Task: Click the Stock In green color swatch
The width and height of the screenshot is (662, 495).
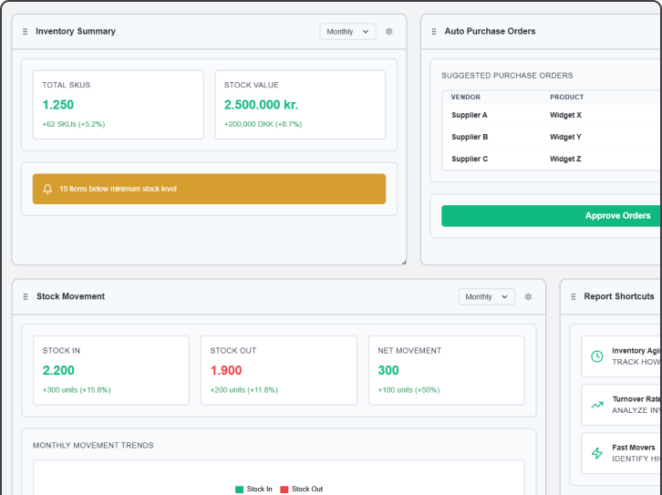Action: click(240, 490)
